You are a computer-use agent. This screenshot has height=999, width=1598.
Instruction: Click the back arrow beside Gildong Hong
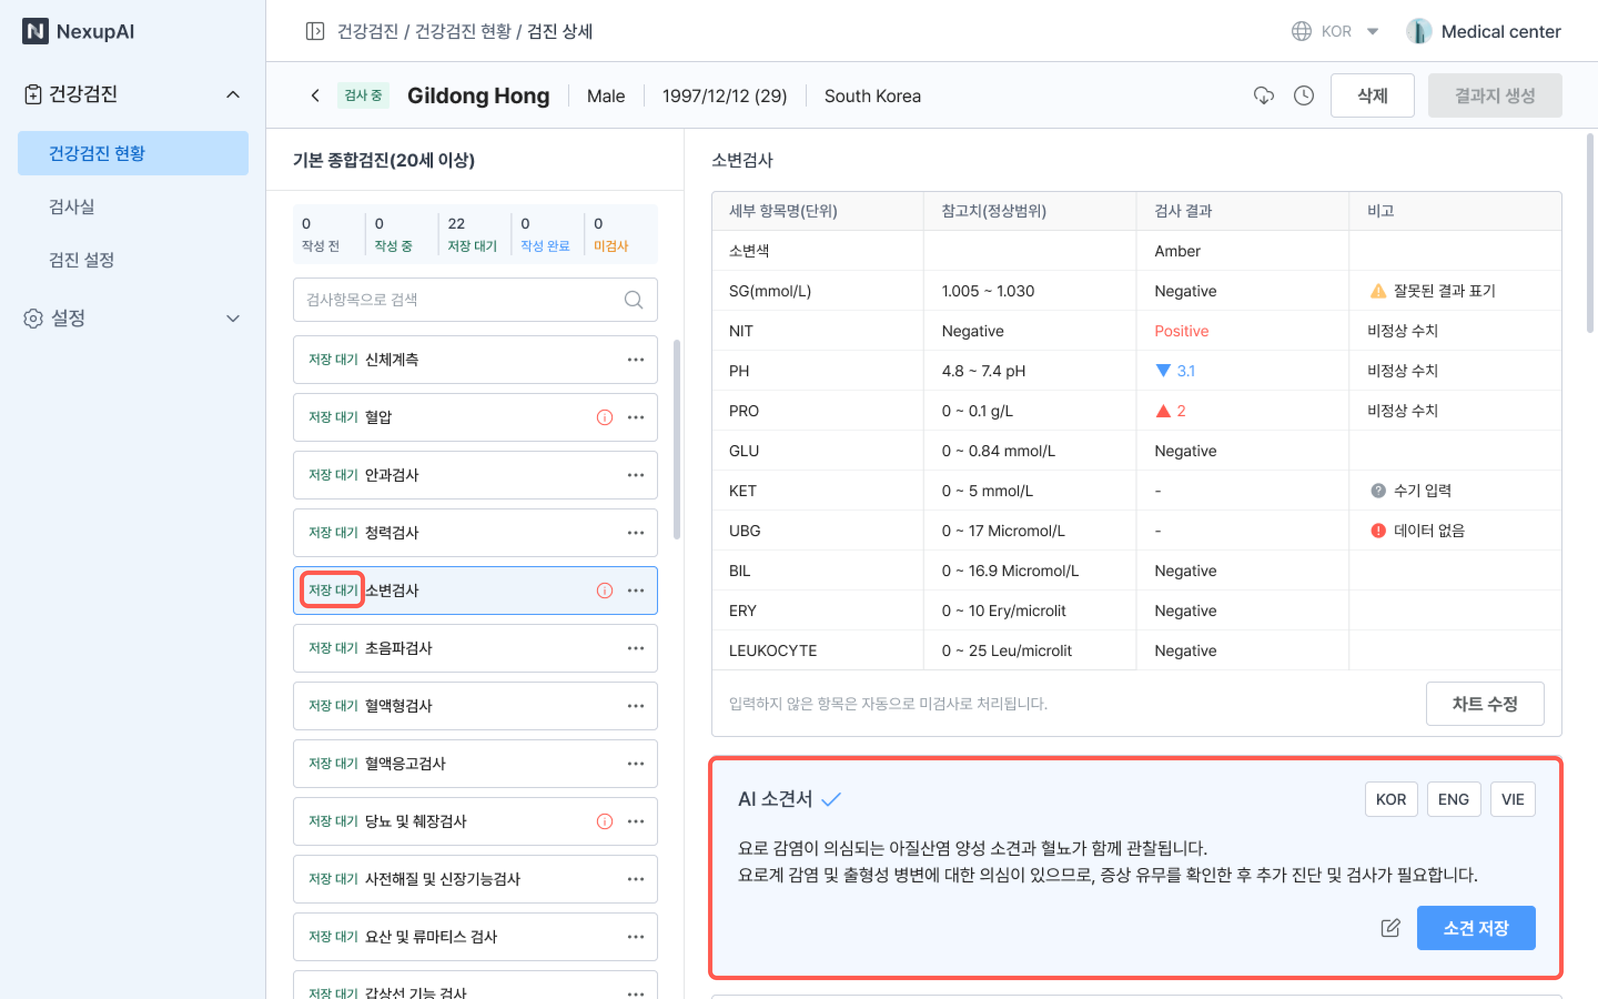click(x=316, y=96)
